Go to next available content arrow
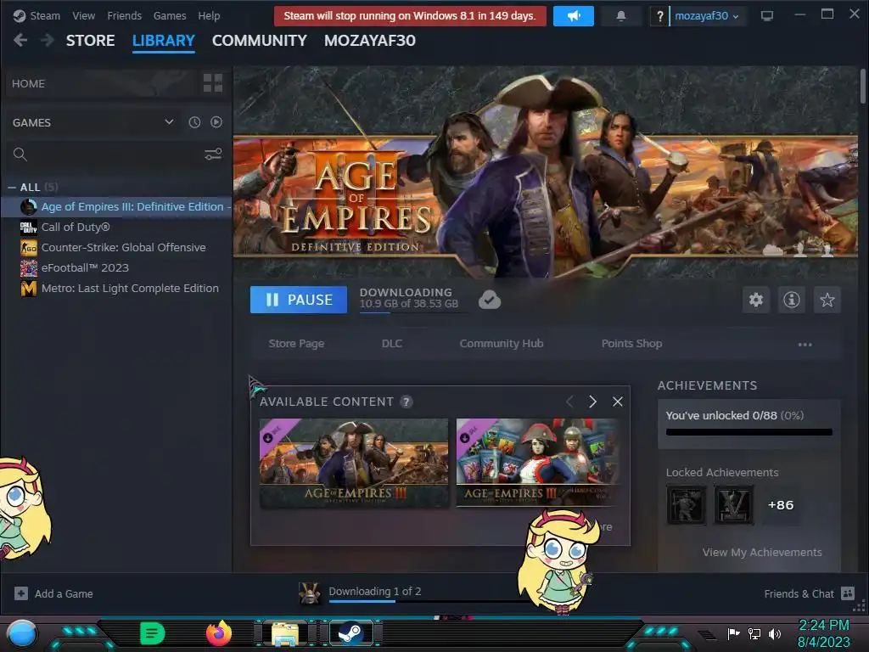 pyautogui.click(x=592, y=402)
